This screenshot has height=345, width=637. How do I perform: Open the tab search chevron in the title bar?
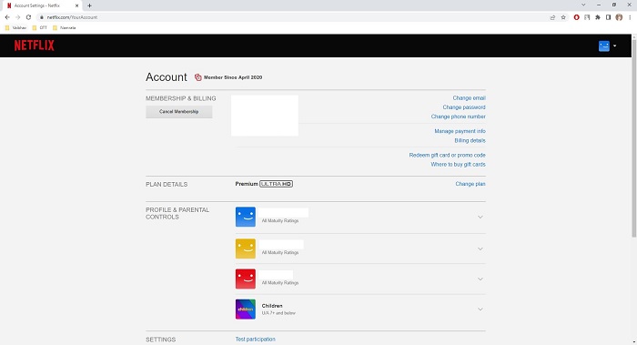[583, 5]
